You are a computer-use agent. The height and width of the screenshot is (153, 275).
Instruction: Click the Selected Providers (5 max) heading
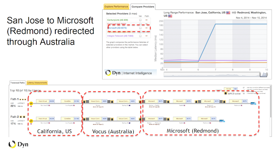click(122, 13)
